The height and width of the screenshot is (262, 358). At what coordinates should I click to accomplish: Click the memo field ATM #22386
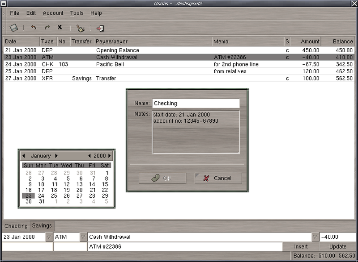pos(185,246)
